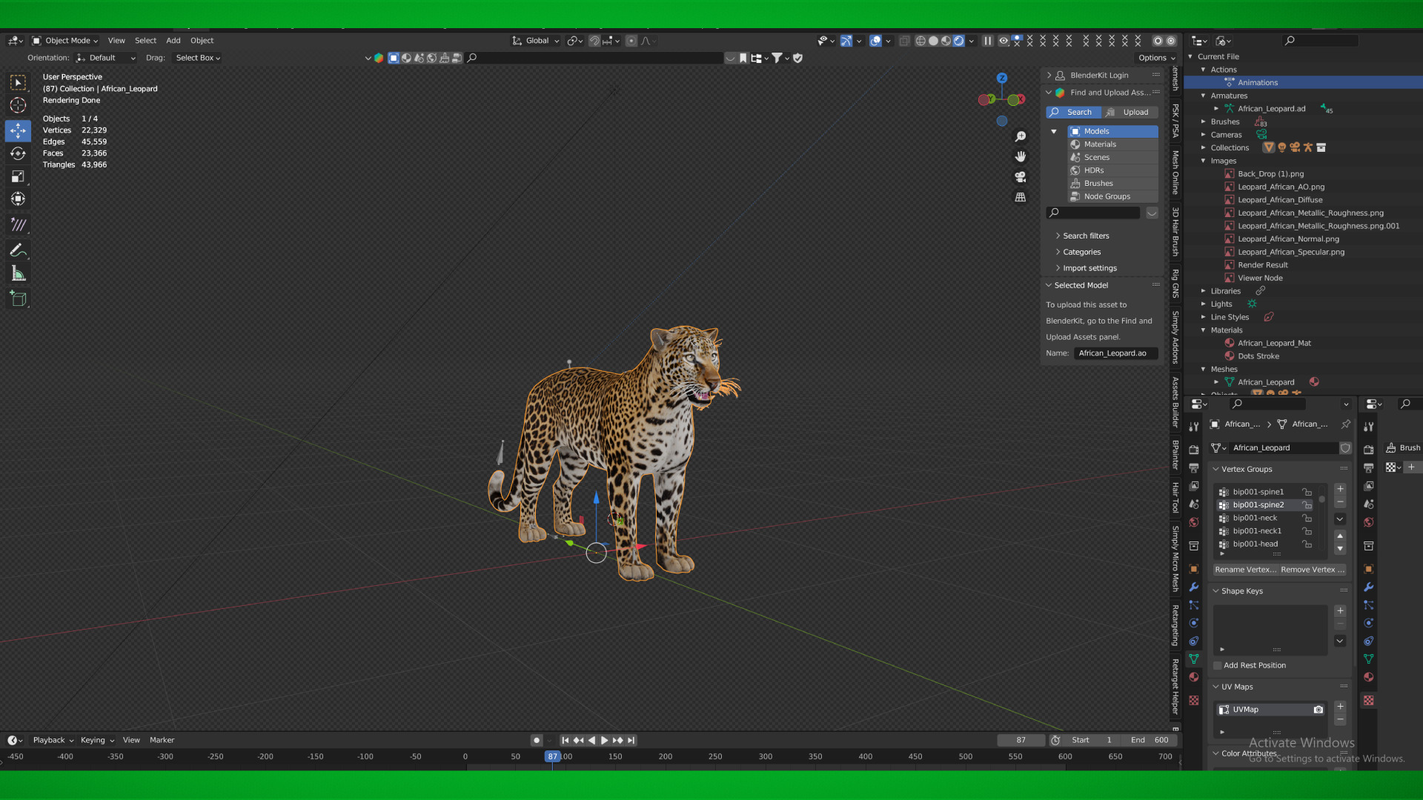Open Object Data properties tab (green triangle)
Screen dimensions: 1423x800
click(x=1193, y=659)
